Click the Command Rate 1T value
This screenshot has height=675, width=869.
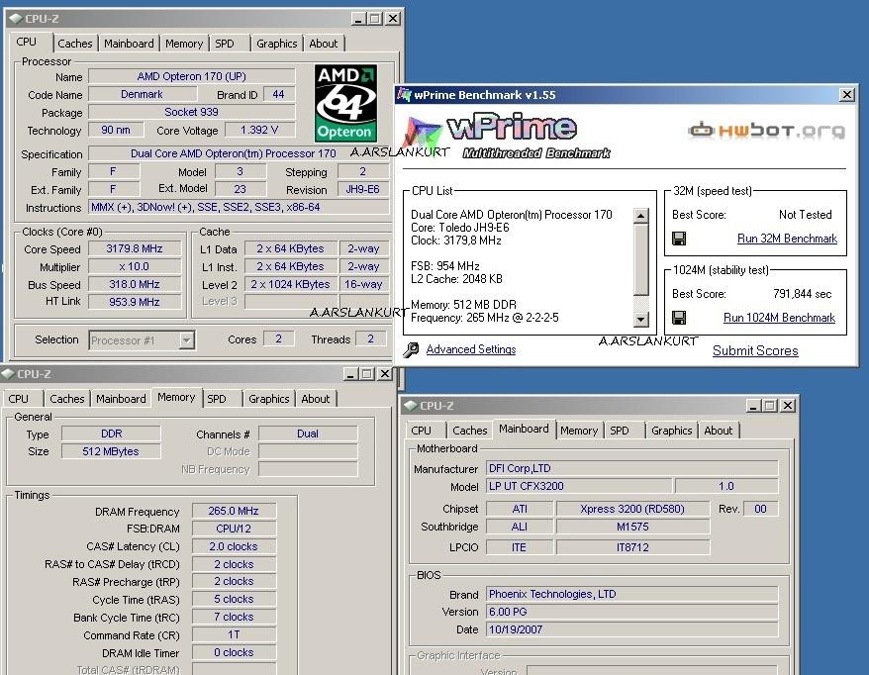[234, 634]
